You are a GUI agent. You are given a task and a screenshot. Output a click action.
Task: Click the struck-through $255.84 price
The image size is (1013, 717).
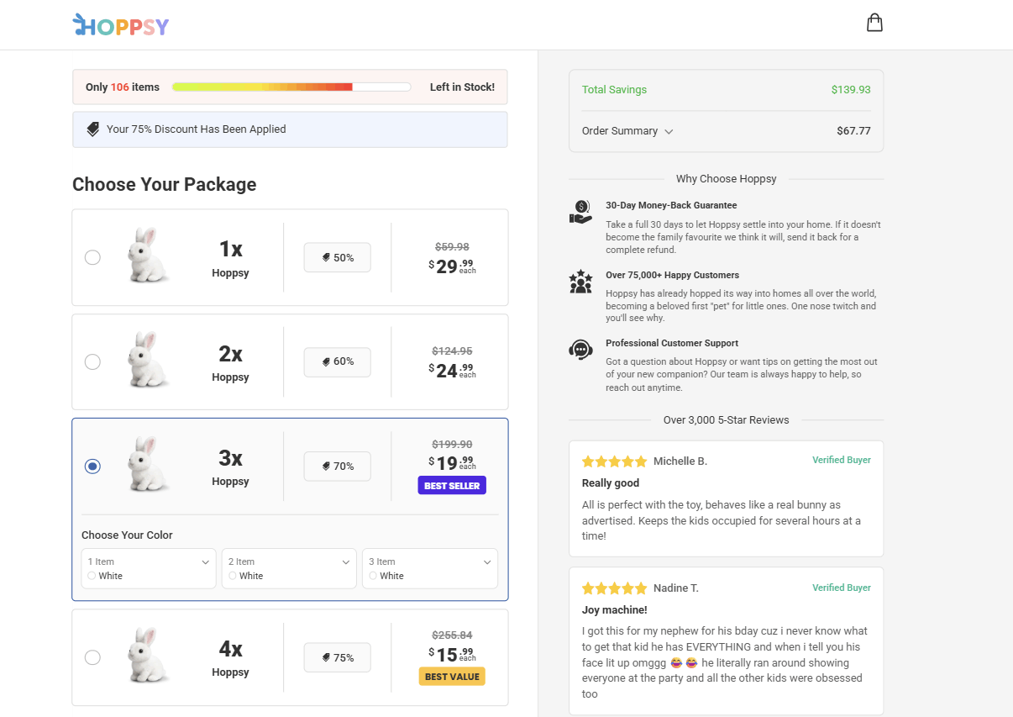(452, 635)
